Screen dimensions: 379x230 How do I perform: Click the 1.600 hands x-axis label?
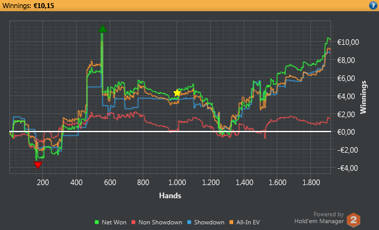[x=277, y=182]
